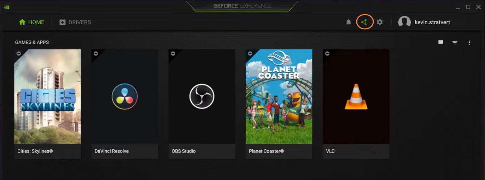Click the "Cities: Skylines©" label

pyautogui.click(x=35, y=151)
